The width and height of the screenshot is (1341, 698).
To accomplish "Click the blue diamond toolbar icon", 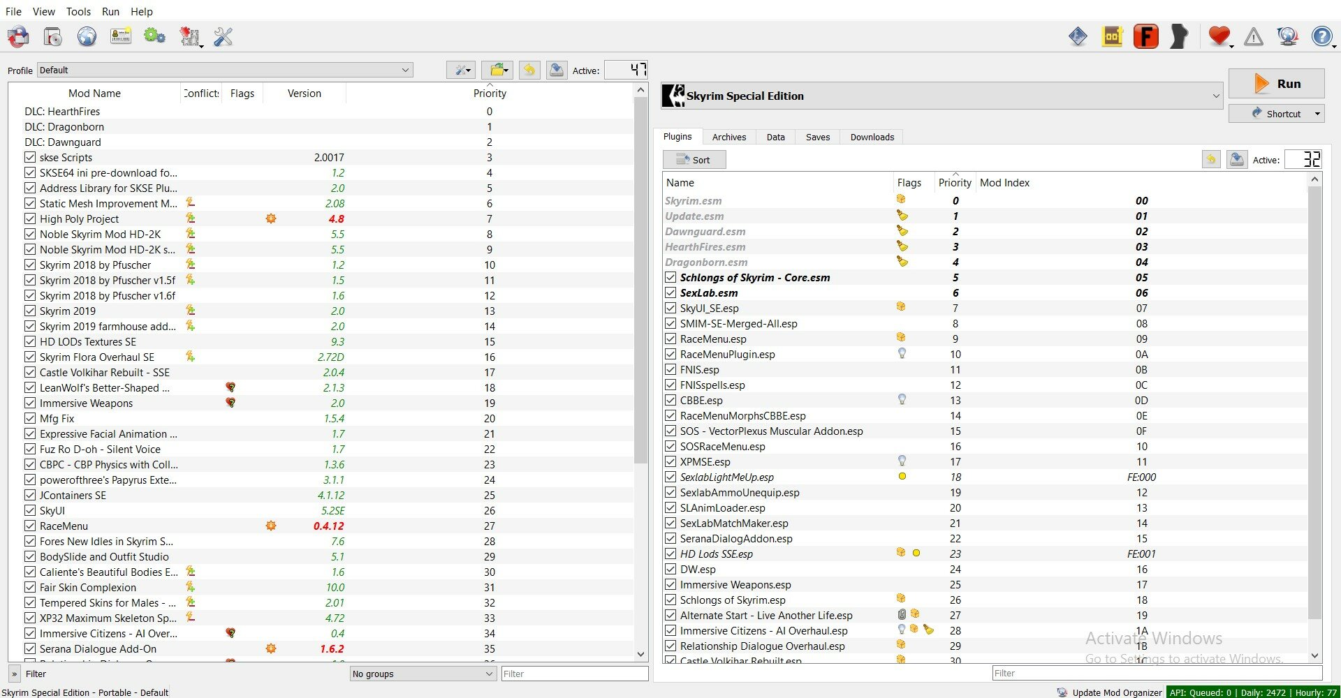I will [1078, 36].
